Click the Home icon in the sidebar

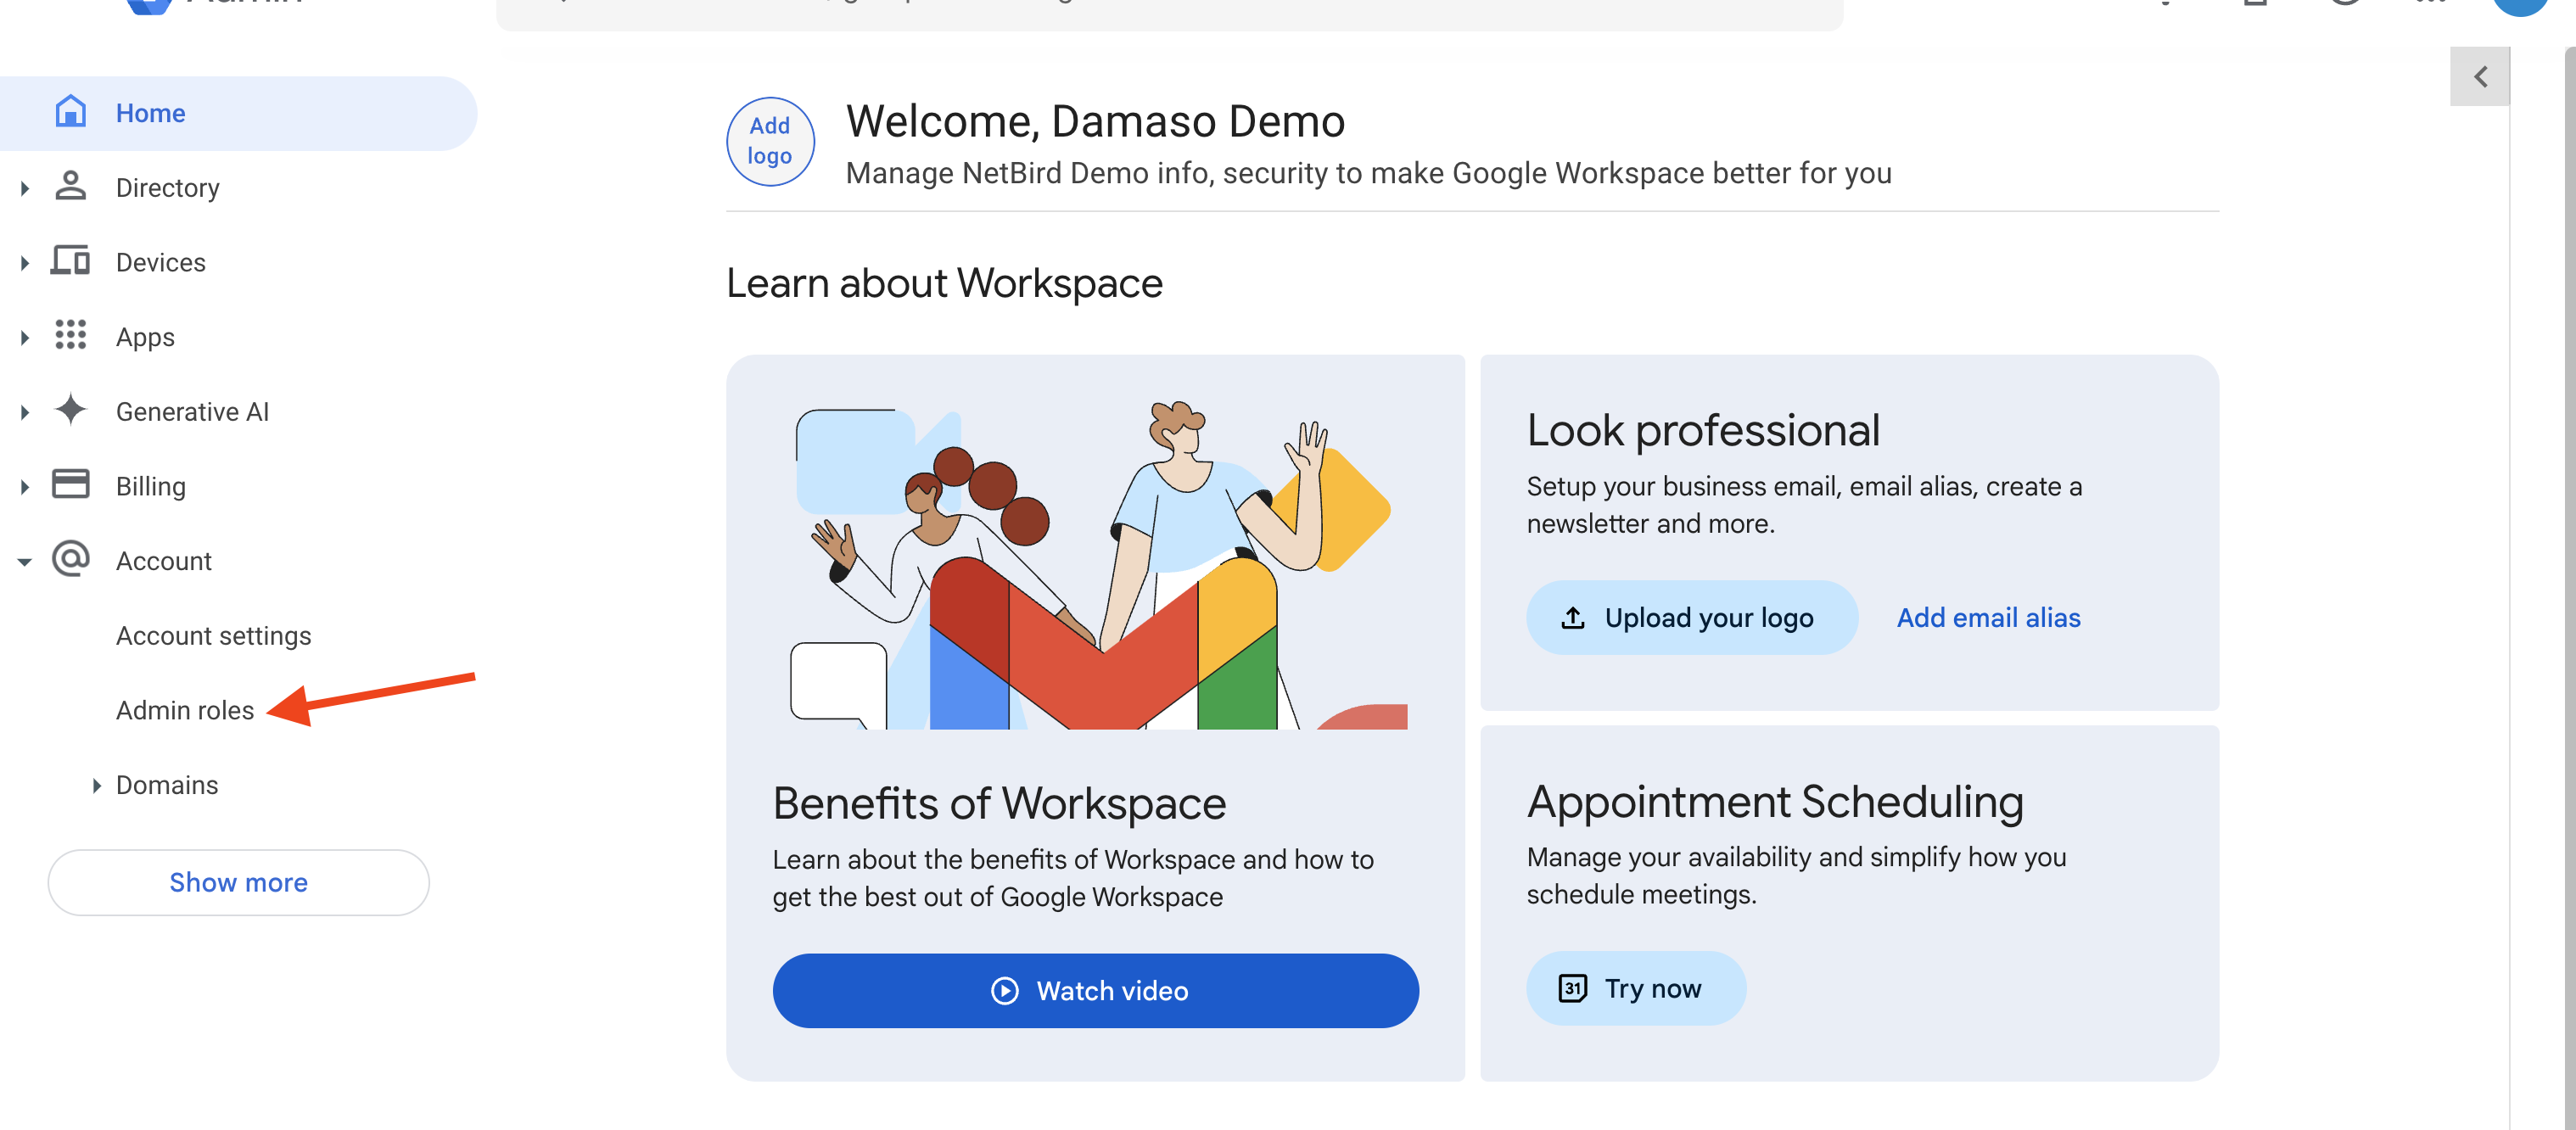[70, 112]
